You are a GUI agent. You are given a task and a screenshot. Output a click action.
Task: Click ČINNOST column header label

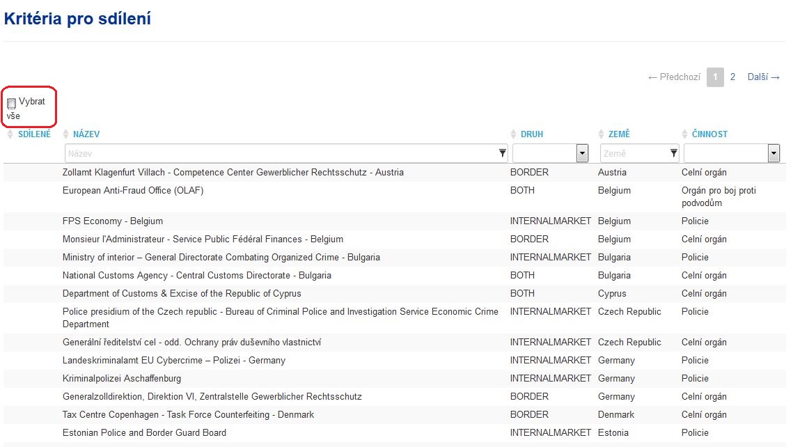(x=709, y=134)
